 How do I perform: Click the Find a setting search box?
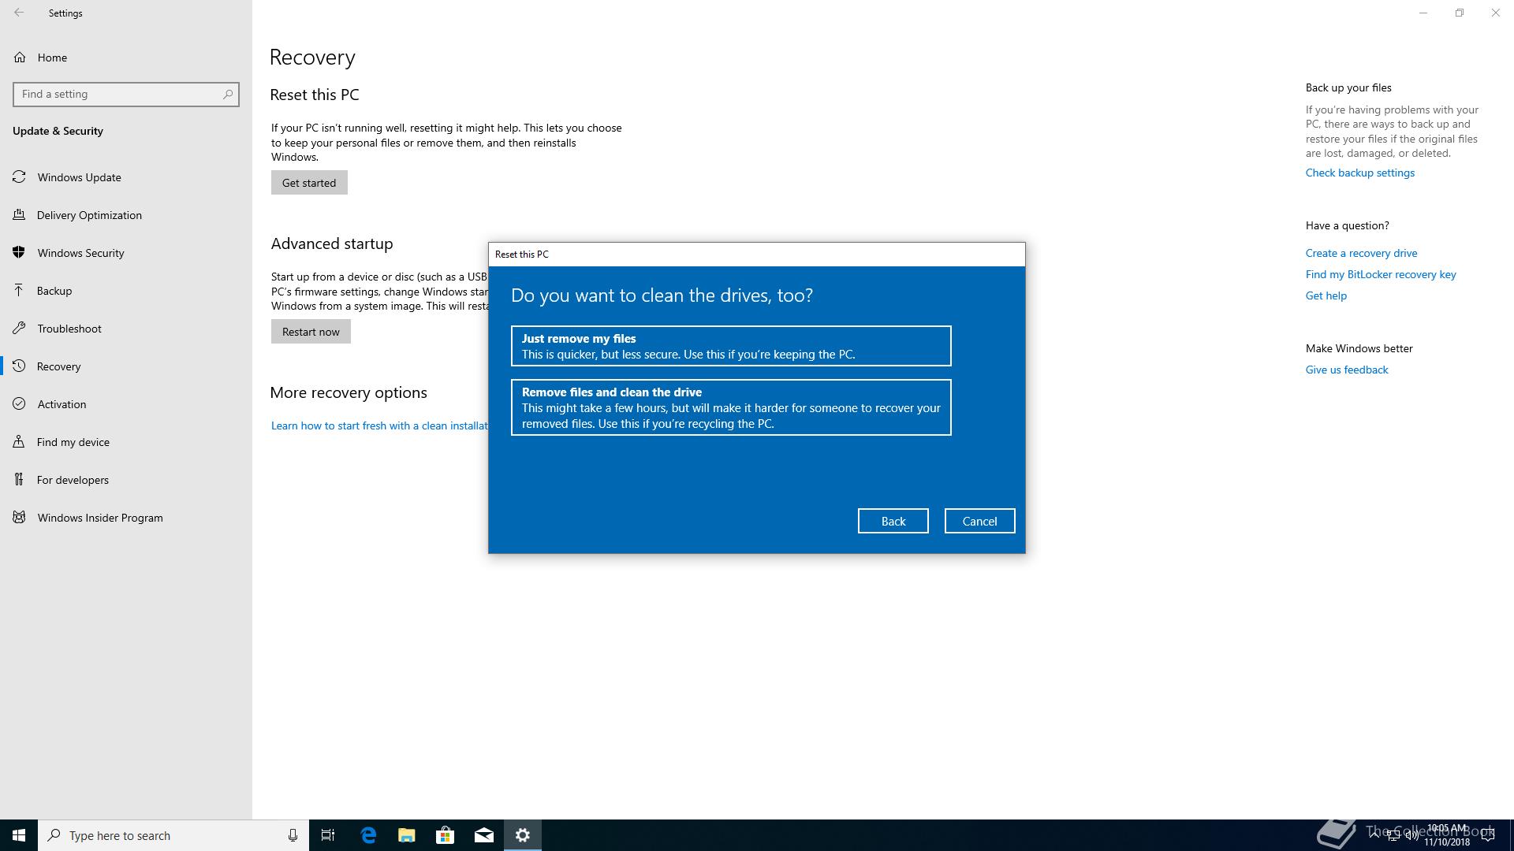126,94
